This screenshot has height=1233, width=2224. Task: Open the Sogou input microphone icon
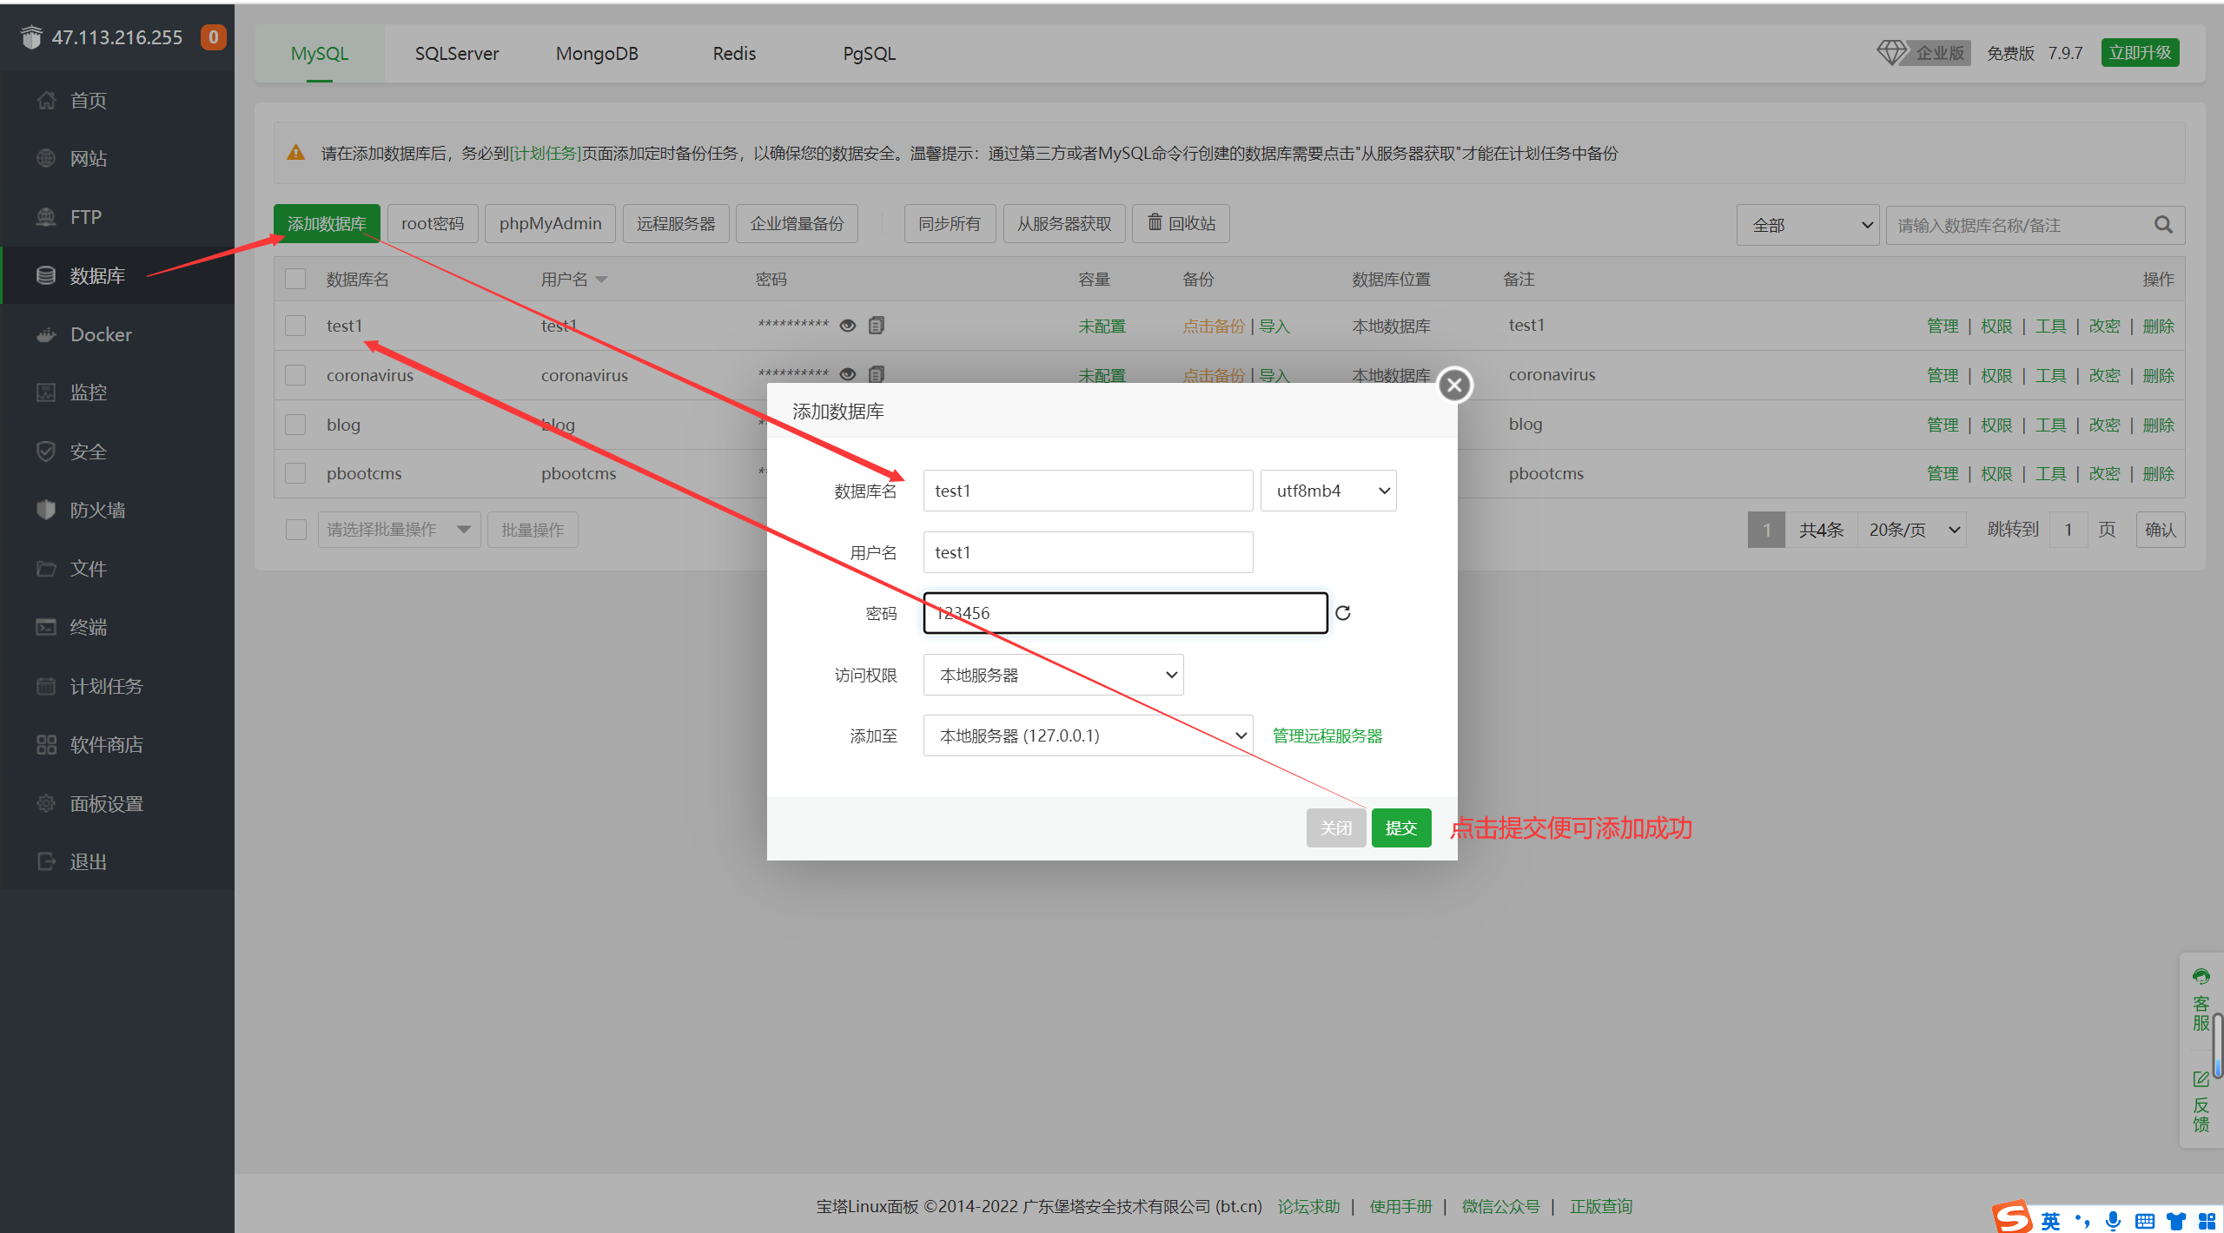pyautogui.click(x=2114, y=1220)
